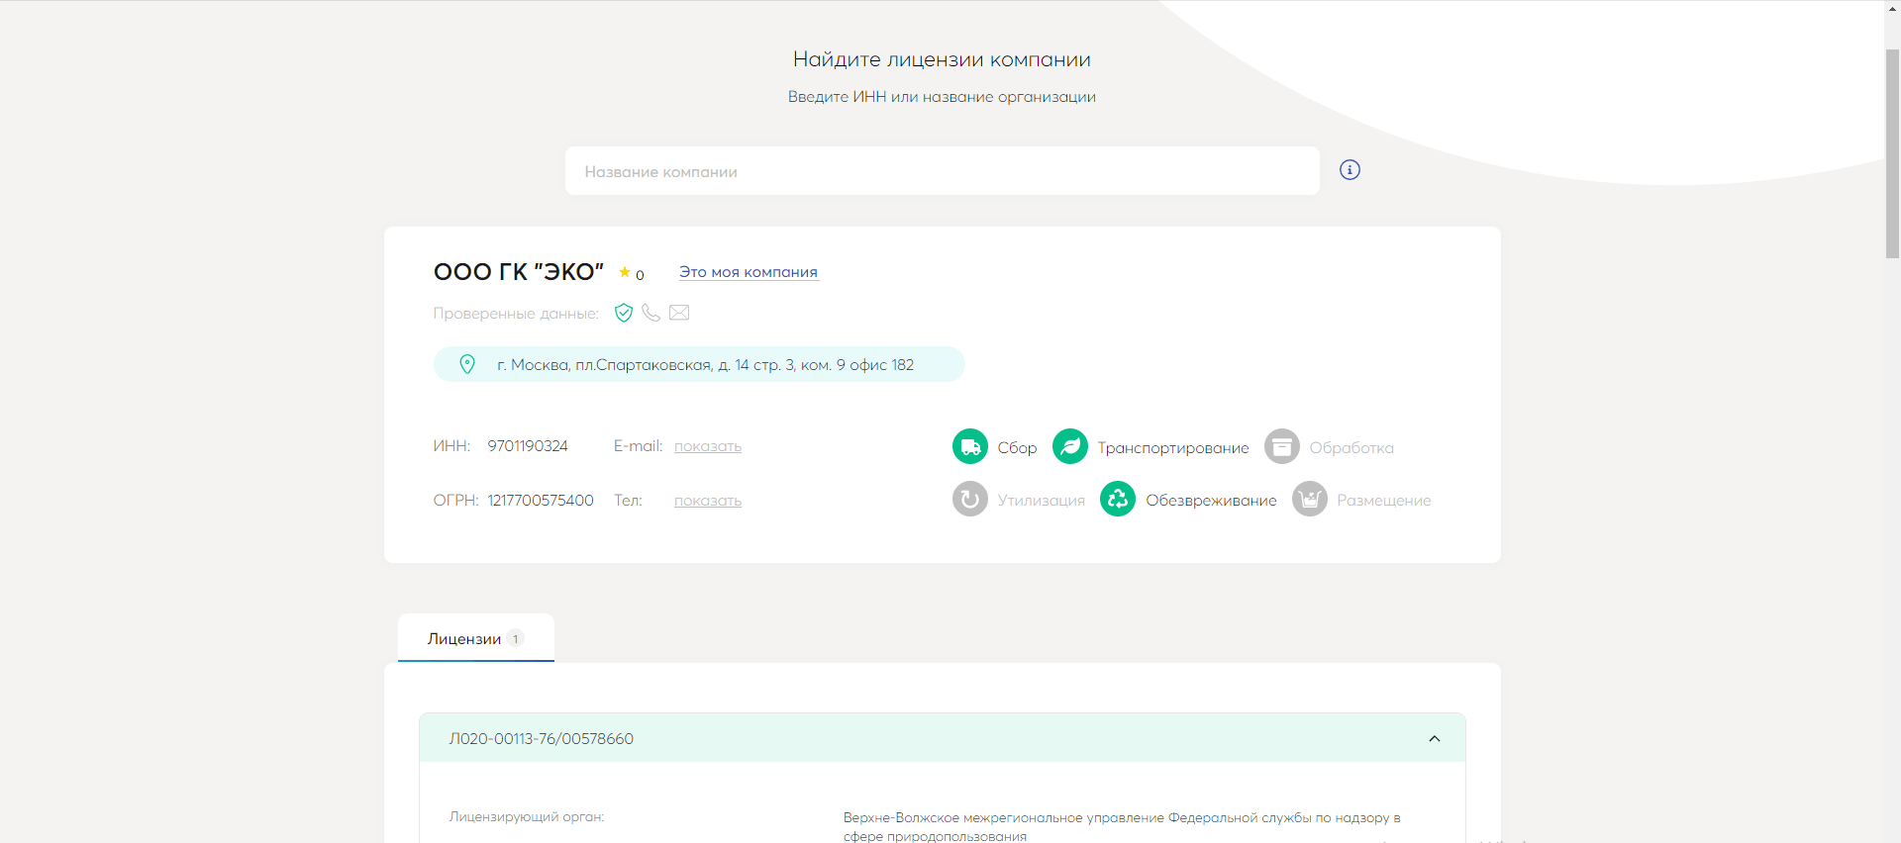Viewport: 1901px width, 843px height.
Task: Click the 'Проверенные данные:' label
Action: [516, 314]
